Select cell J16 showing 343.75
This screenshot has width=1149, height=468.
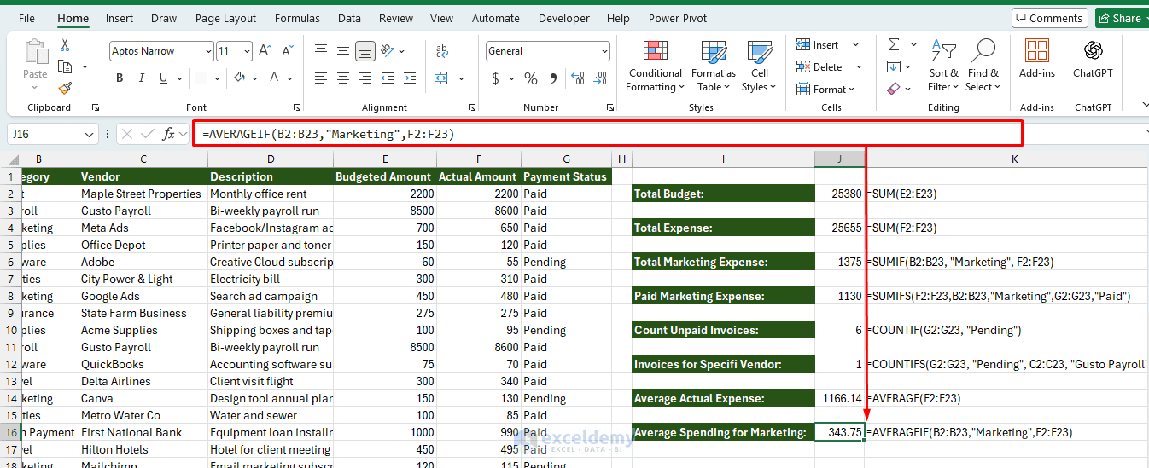(x=840, y=432)
